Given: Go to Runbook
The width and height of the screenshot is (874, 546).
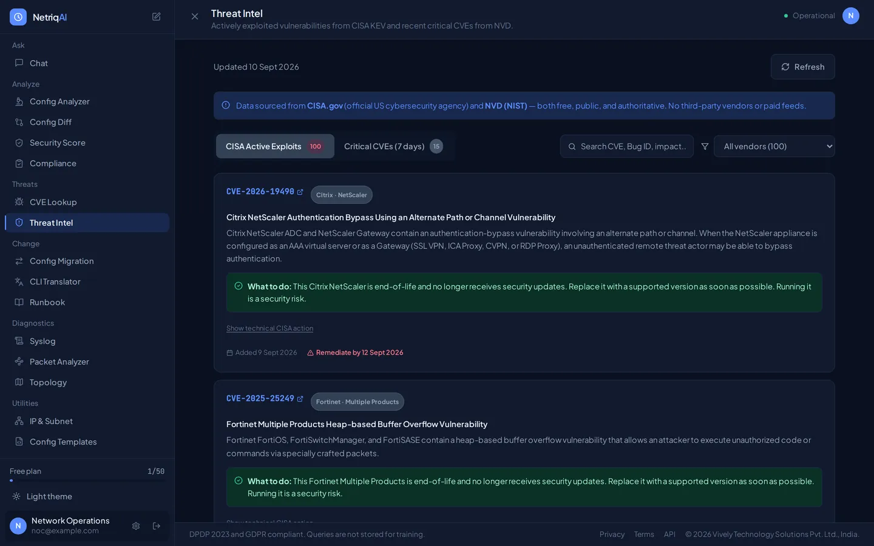Looking at the screenshot, I should [x=87, y=302].
